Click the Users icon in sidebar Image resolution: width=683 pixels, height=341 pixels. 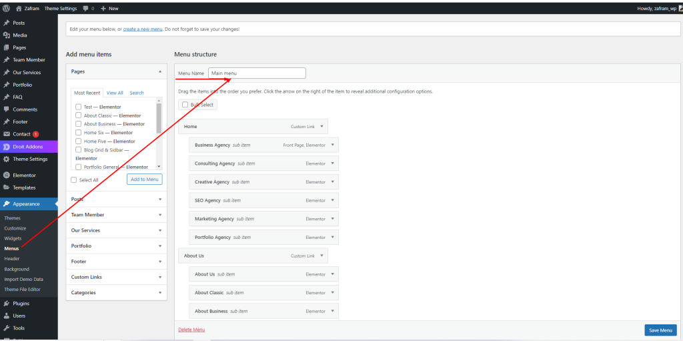pos(6,316)
